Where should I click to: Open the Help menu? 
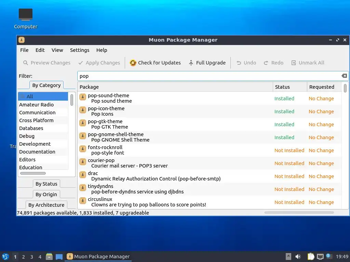(x=102, y=50)
